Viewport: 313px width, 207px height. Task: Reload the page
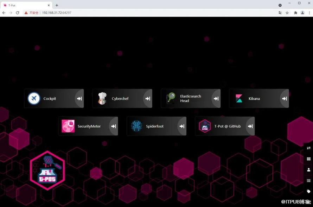pos(18,13)
